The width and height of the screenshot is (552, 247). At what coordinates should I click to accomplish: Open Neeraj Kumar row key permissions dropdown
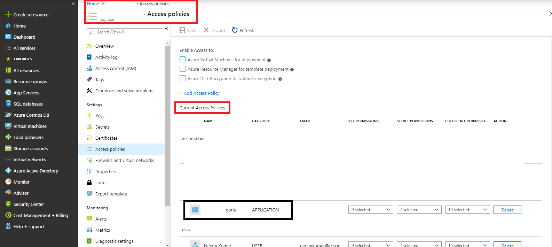click(x=371, y=245)
